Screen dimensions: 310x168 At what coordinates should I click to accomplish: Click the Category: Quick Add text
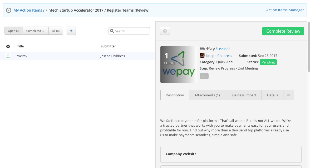point(216,62)
